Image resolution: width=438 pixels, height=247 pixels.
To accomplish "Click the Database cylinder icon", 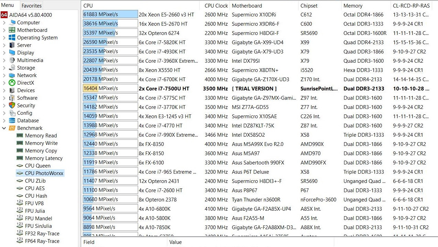I will (12, 121).
